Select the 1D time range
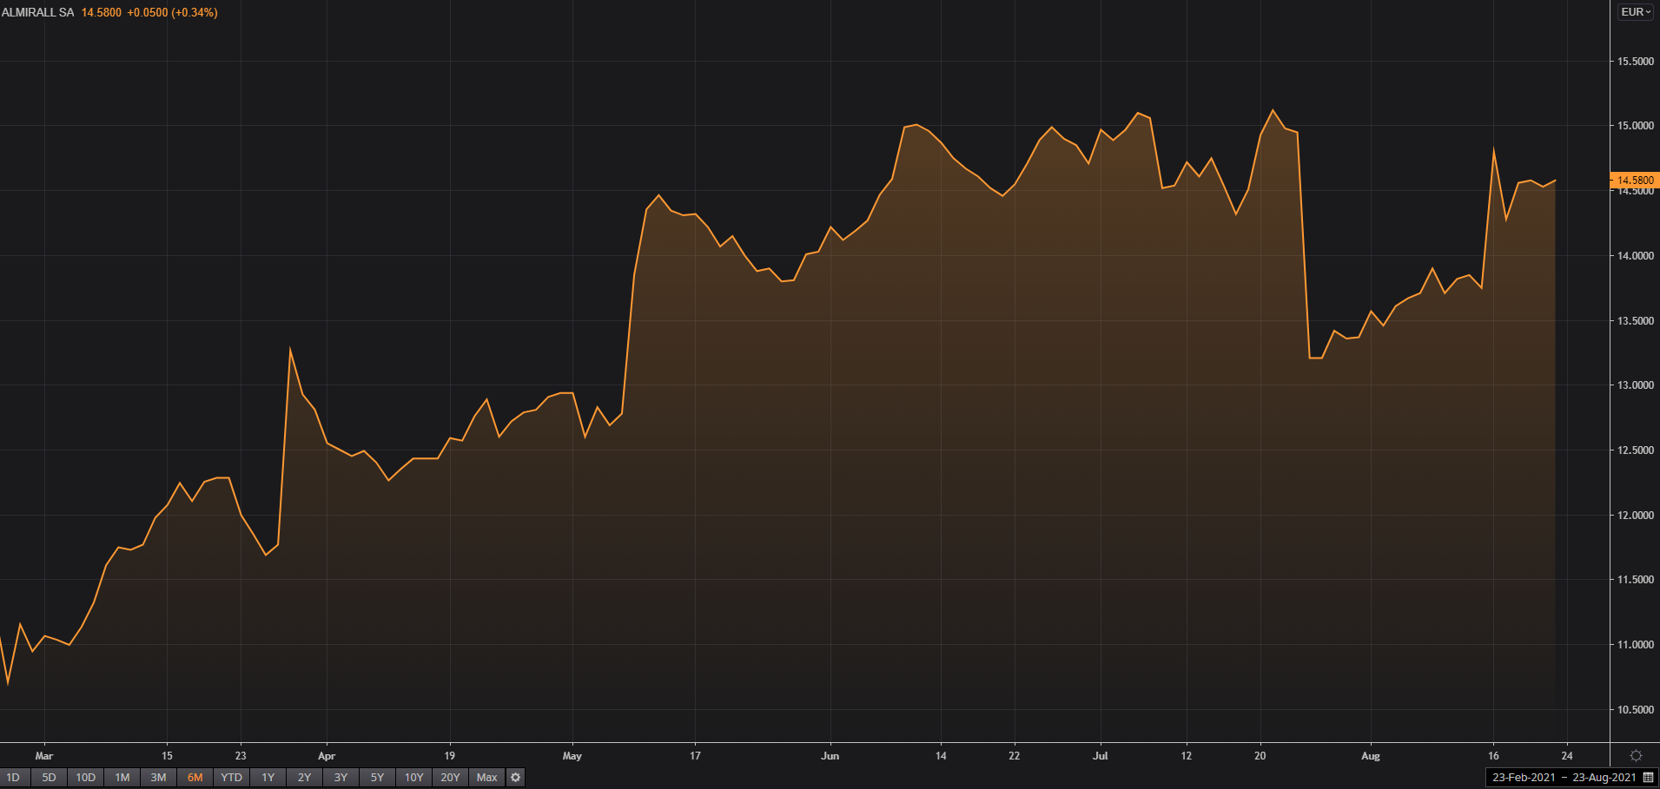Image resolution: width=1660 pixels, height=789 pixels. tap(13, 778)
